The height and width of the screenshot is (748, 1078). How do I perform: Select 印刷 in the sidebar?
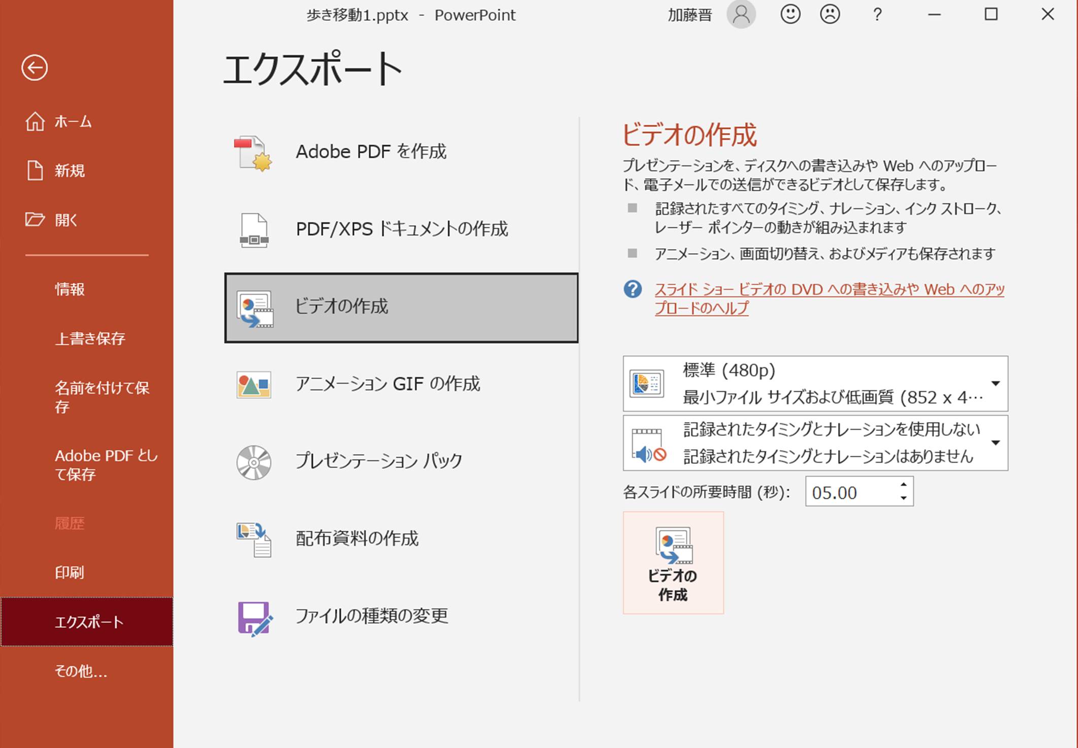[x=69, y=572]
